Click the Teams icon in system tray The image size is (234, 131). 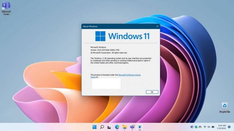[192, 127]
